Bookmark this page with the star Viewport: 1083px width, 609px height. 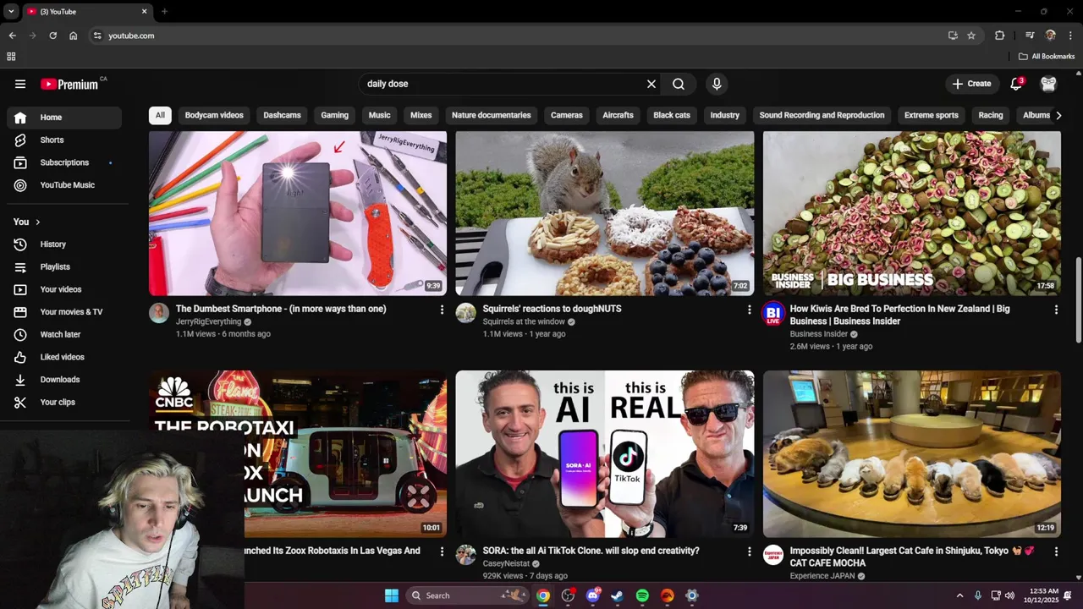(971, 36)
